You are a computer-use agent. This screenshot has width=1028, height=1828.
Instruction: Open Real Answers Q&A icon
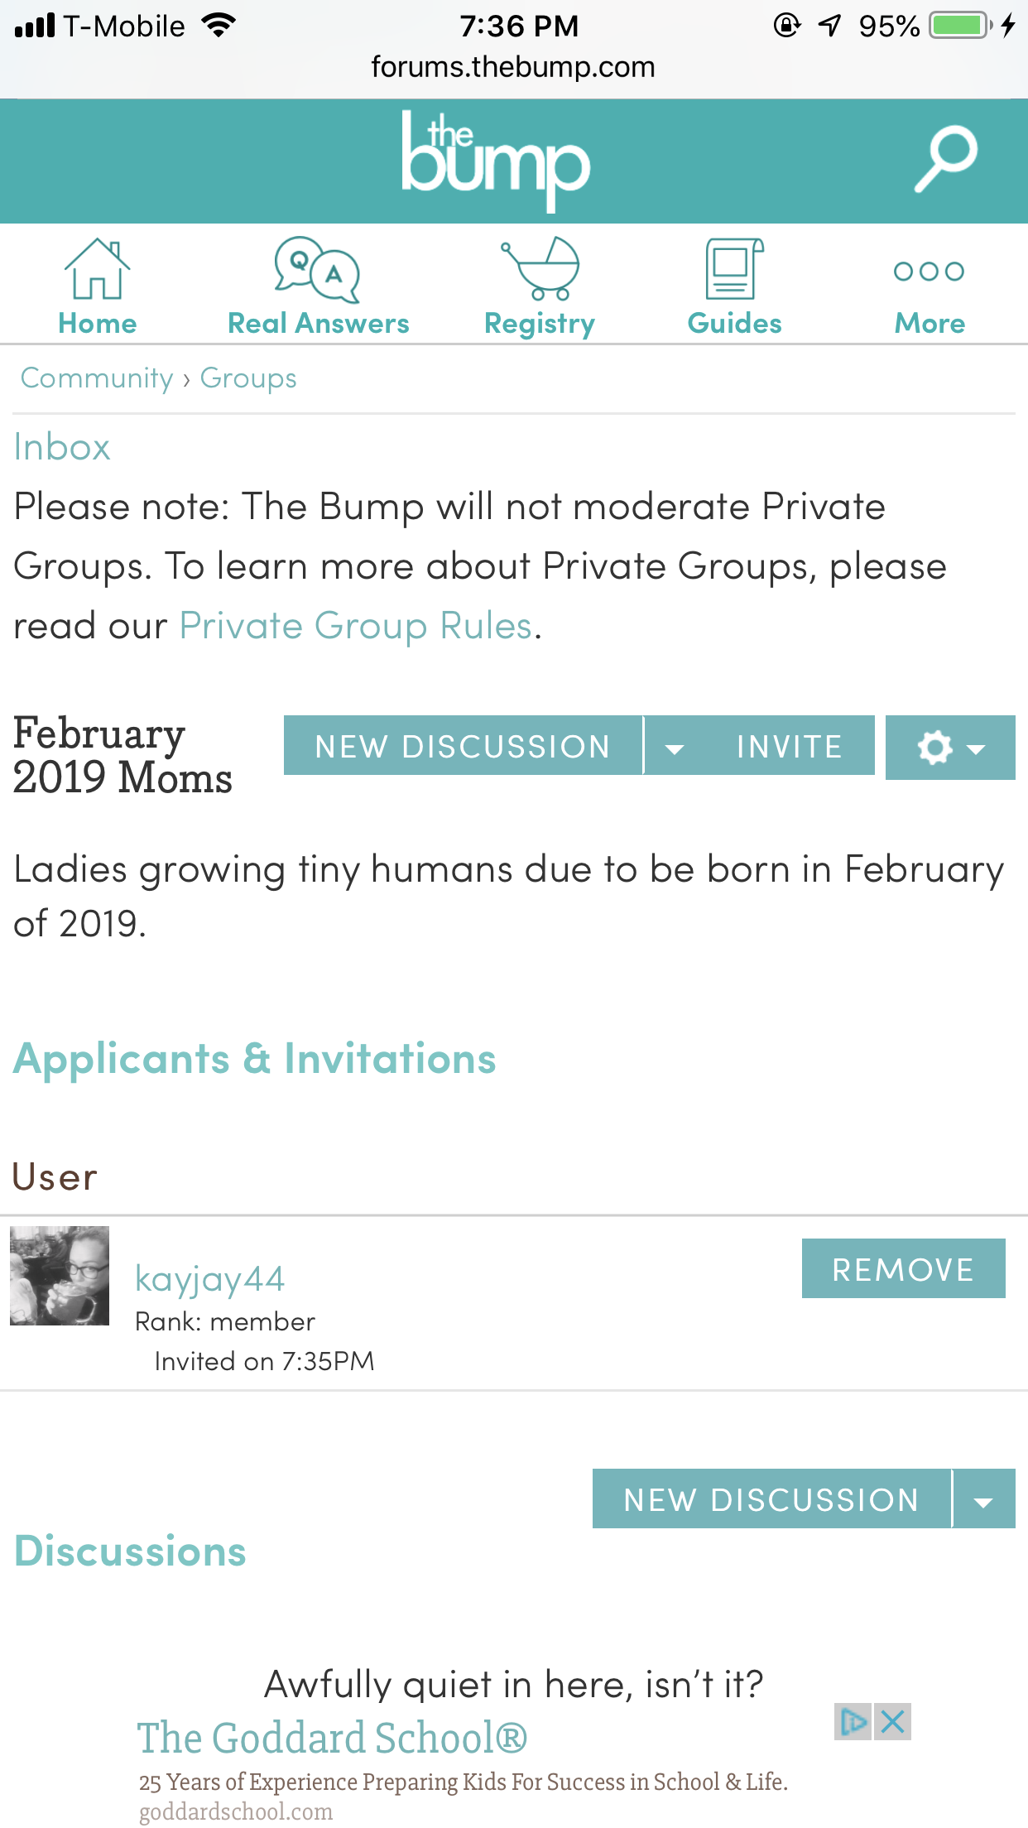[x=317, y=269]
